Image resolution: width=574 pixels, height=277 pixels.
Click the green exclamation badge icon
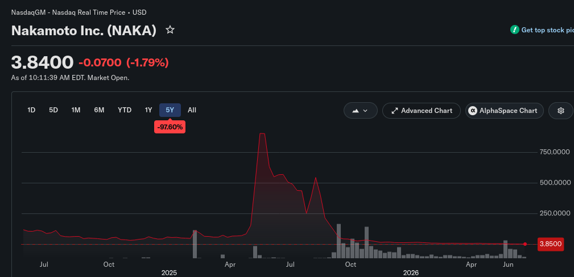pyautogui.click(x=515, y=30)
